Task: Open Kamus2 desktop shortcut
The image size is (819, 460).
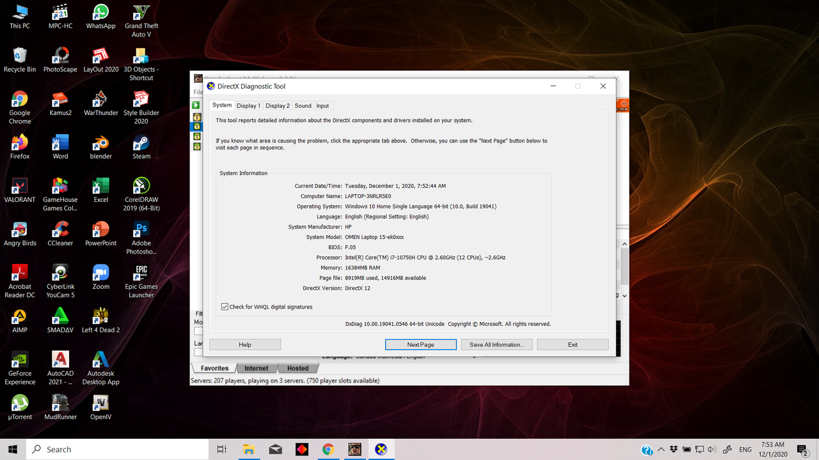Action: pyautogui.click(x=60, y=103)
